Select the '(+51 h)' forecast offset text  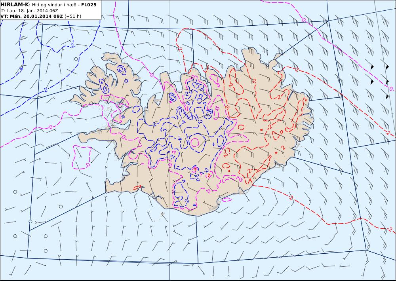coord(73,16)
